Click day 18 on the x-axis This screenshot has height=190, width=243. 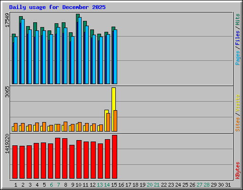135,185
